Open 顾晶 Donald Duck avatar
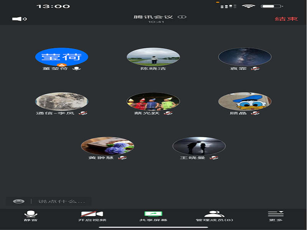Screen dimensions: 307x230 pos(245,101)
